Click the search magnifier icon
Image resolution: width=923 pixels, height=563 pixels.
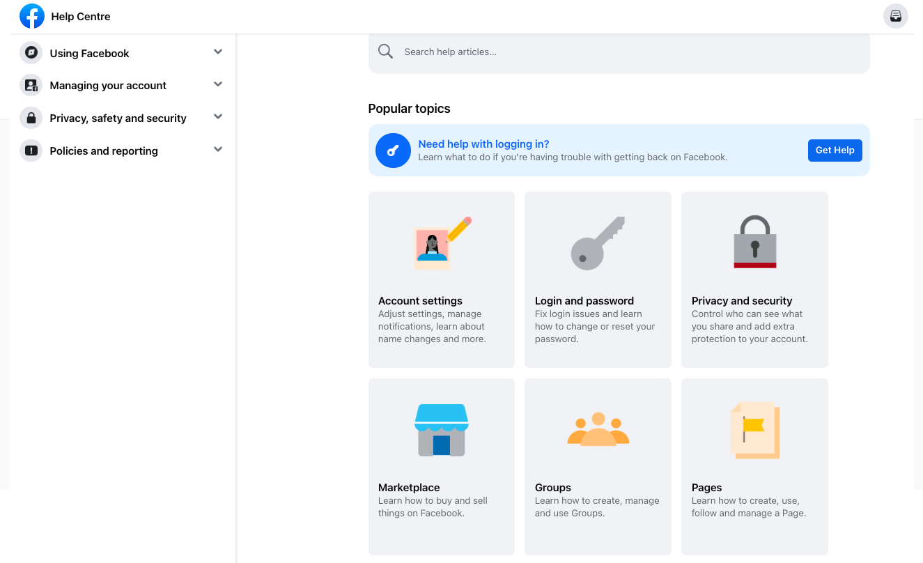pyautogui.click(x=385, y=52)
